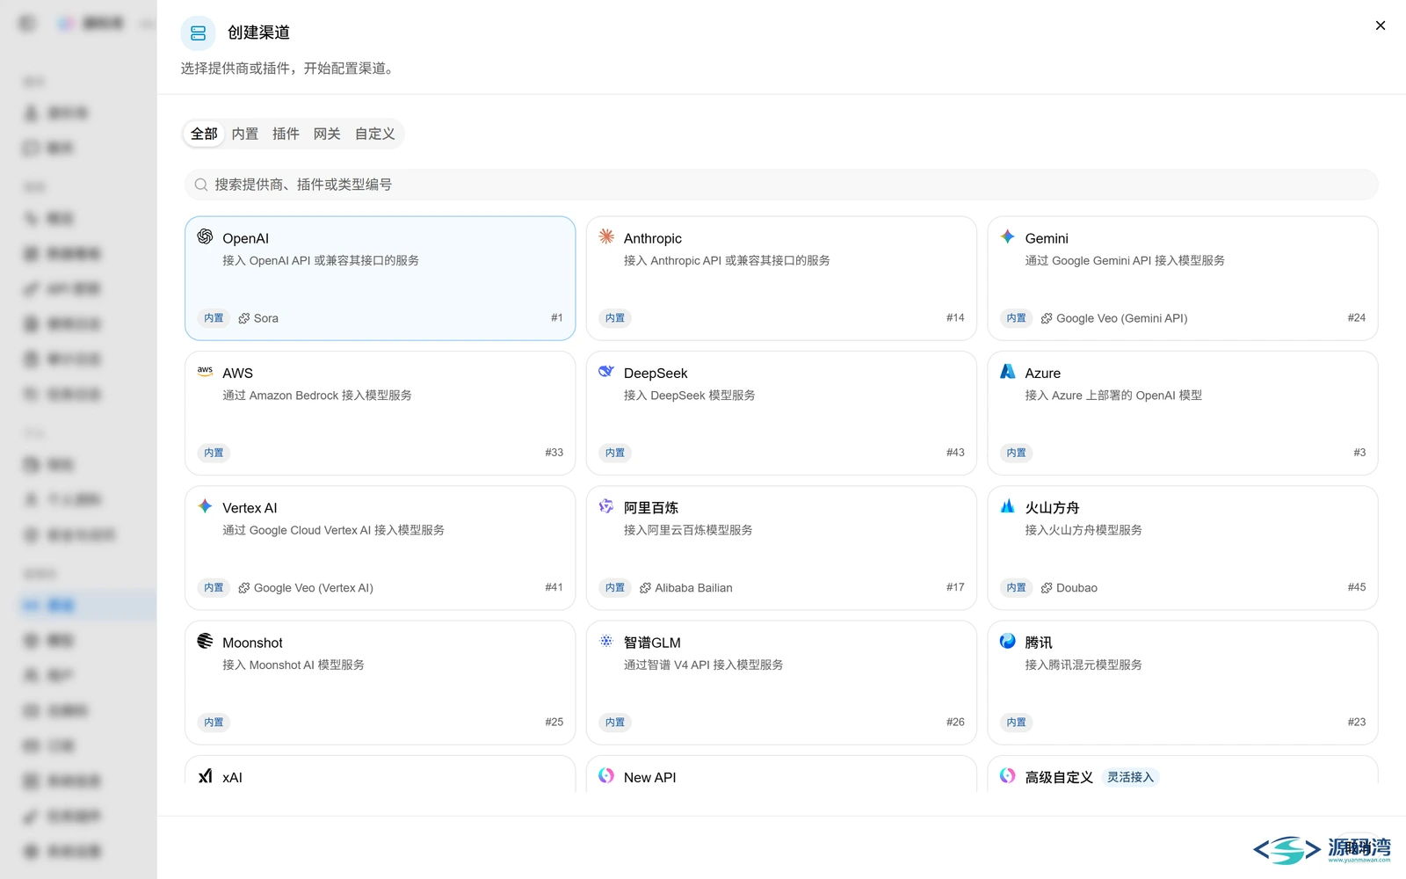Click the 智谱GLM logo icon

(606, 641)
